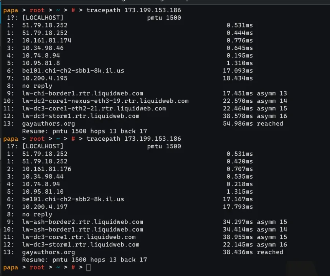The height and width of the screenshot is (276, 330).
Task: Click hostname be101.chi-ch2-sbb2-8k.il.us
Action: click(x=73, y=199)
